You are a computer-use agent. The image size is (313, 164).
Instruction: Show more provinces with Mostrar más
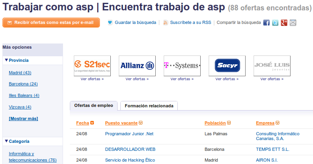pos(23,119)
